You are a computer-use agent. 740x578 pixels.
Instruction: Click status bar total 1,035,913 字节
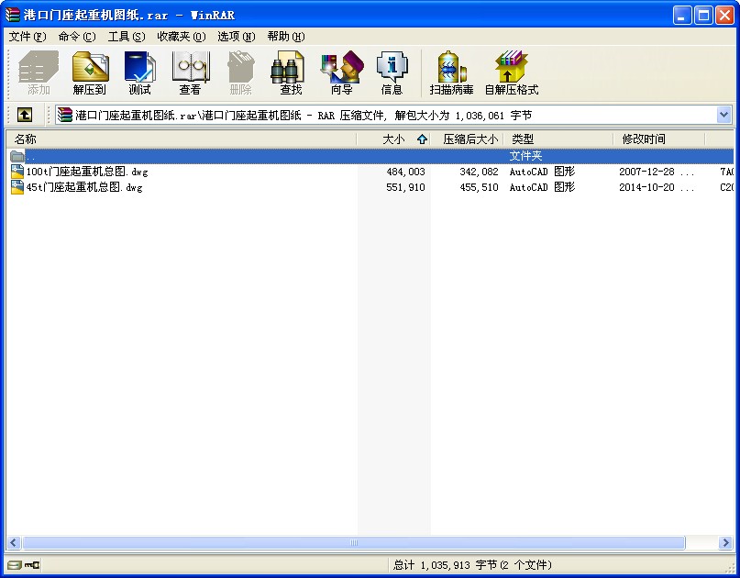(x=472, y=565)
